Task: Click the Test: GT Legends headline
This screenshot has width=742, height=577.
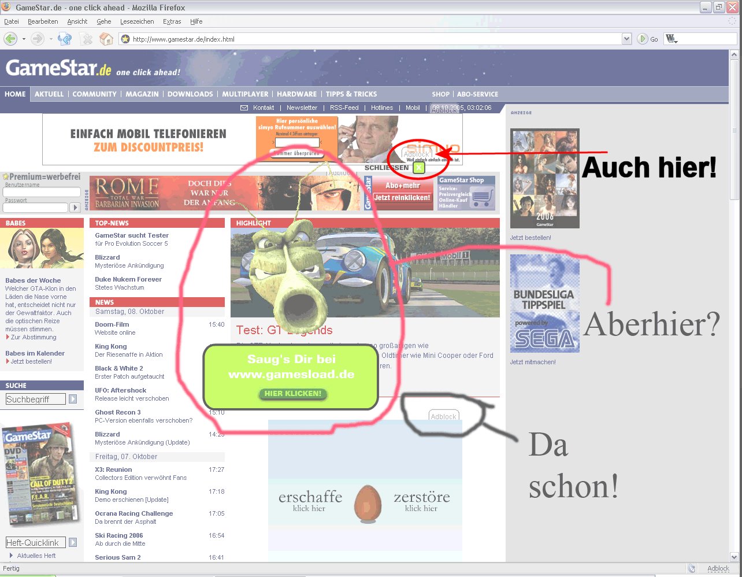Action: [x=284, y=330]
